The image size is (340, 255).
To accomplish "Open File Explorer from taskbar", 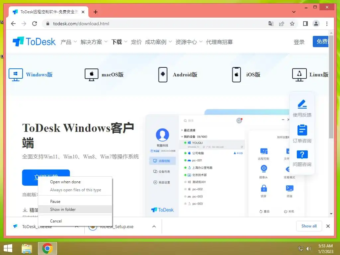I will [27, 248].
